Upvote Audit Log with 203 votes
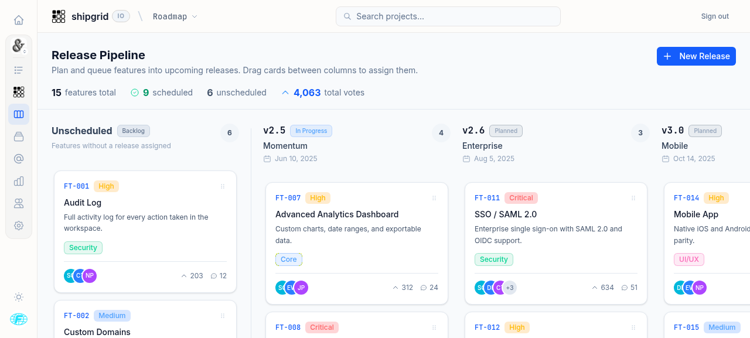This screenshot has height=338, width=750. (x=192, y=276)
